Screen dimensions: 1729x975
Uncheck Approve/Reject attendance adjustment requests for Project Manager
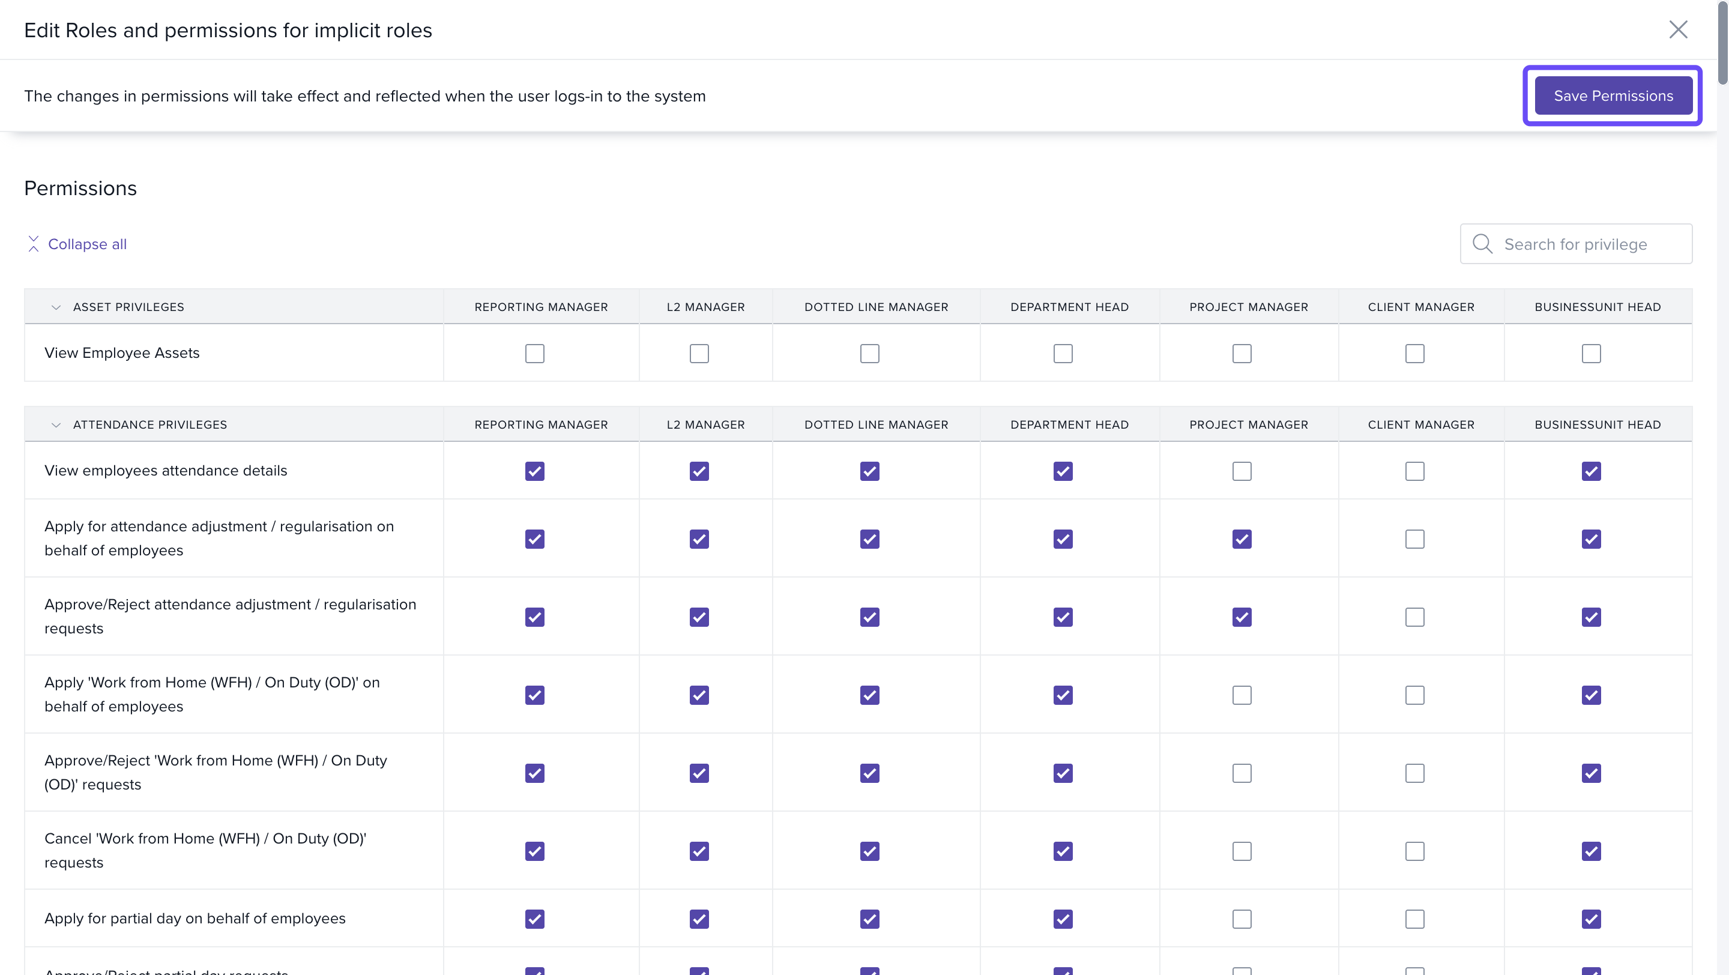(x=1241, y=617)
